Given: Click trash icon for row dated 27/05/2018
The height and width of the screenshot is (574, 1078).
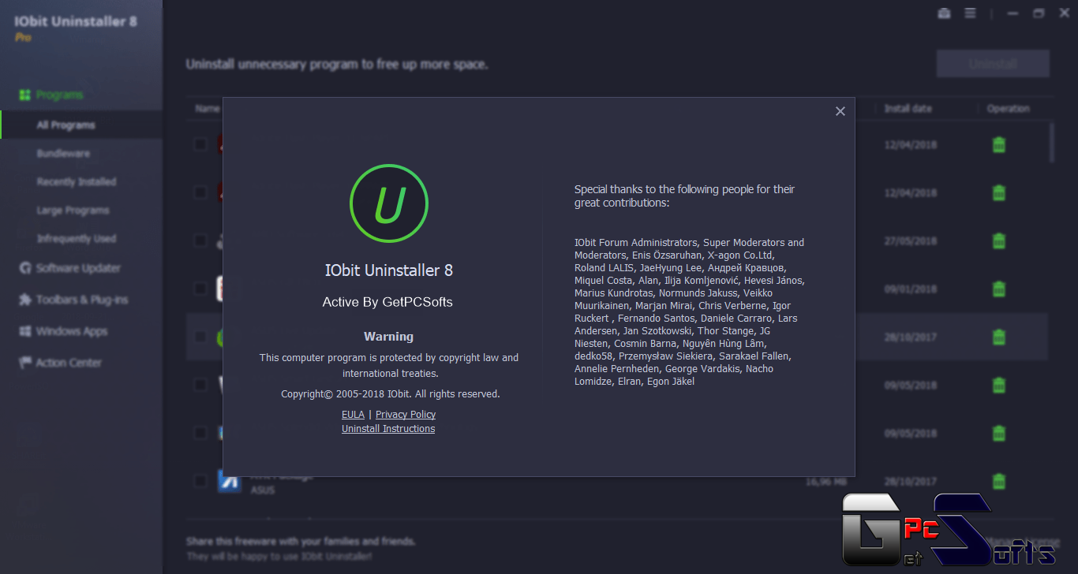Looking at the screenshot, I should (998, 241).
